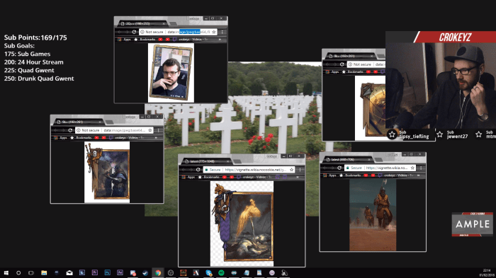Launch After Effects from taskbar
This screenshot has width=496, height=278.
[x=120, y=272]
